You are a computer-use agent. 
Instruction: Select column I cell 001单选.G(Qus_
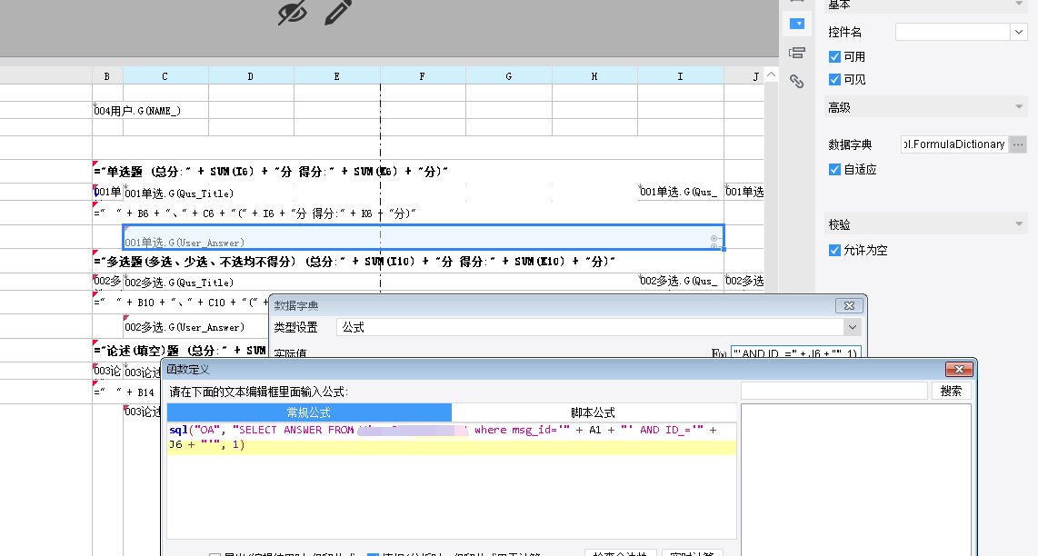pyautogui.click(x=681, y=192)
